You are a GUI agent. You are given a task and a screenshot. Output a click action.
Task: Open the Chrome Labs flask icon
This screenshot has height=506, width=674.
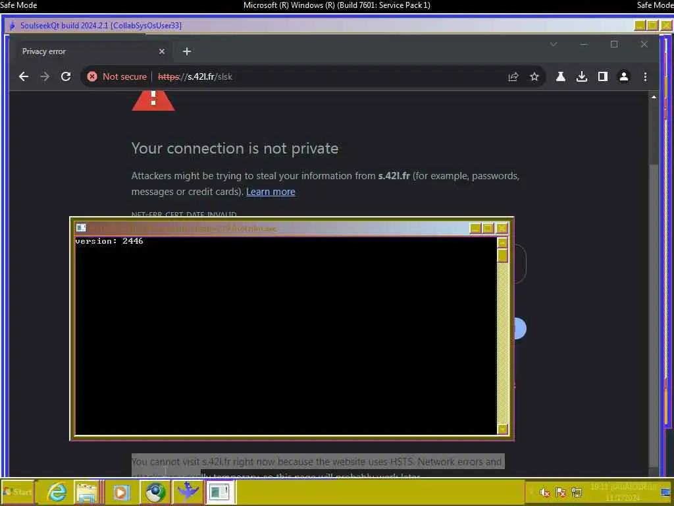561,76
